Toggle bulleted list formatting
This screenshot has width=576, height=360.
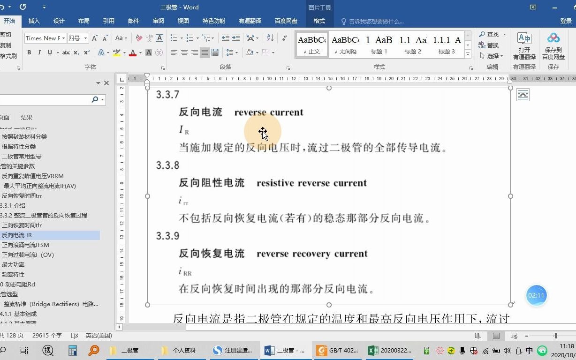click(x=174, y=38)
